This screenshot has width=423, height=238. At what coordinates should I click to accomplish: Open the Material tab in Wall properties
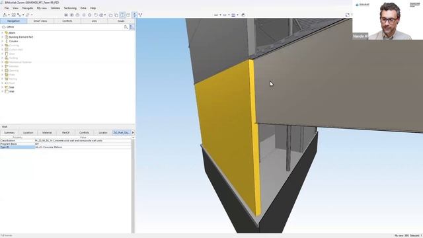coord(47,132)
